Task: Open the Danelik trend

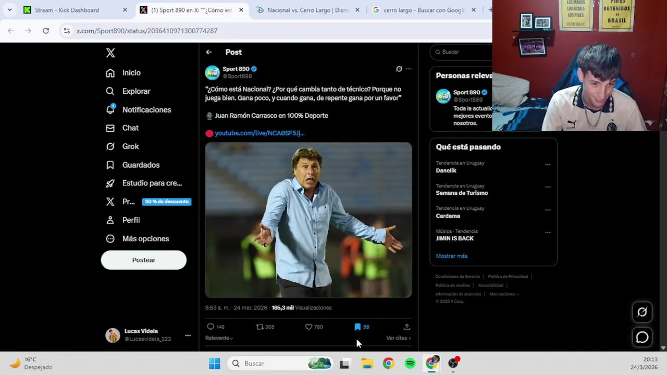Action: [446, 170]
